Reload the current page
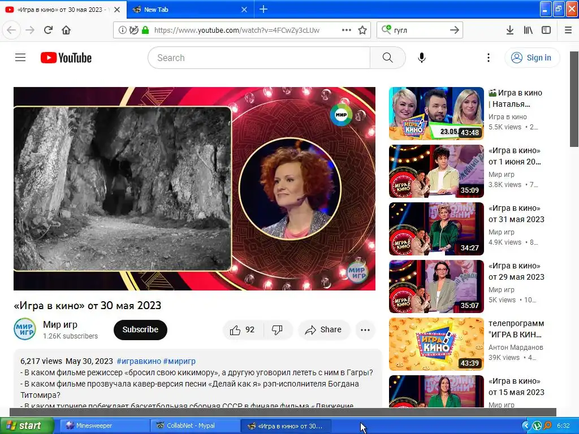This screenshot has height=434, width=579. pyautogui.click(x=48, y=30)
